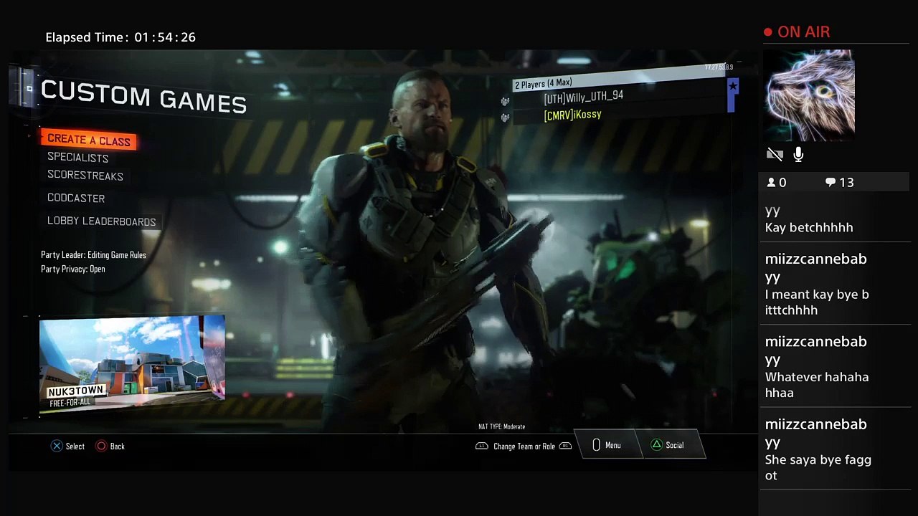This screenshot has height=516, width=918.
Task: Click the L1 button icon
Action: tap(482, 446)
